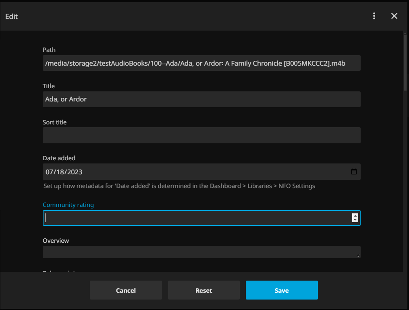Click the blue Community rating label
The height and width of the screenshot is (310, 409).
68,205
